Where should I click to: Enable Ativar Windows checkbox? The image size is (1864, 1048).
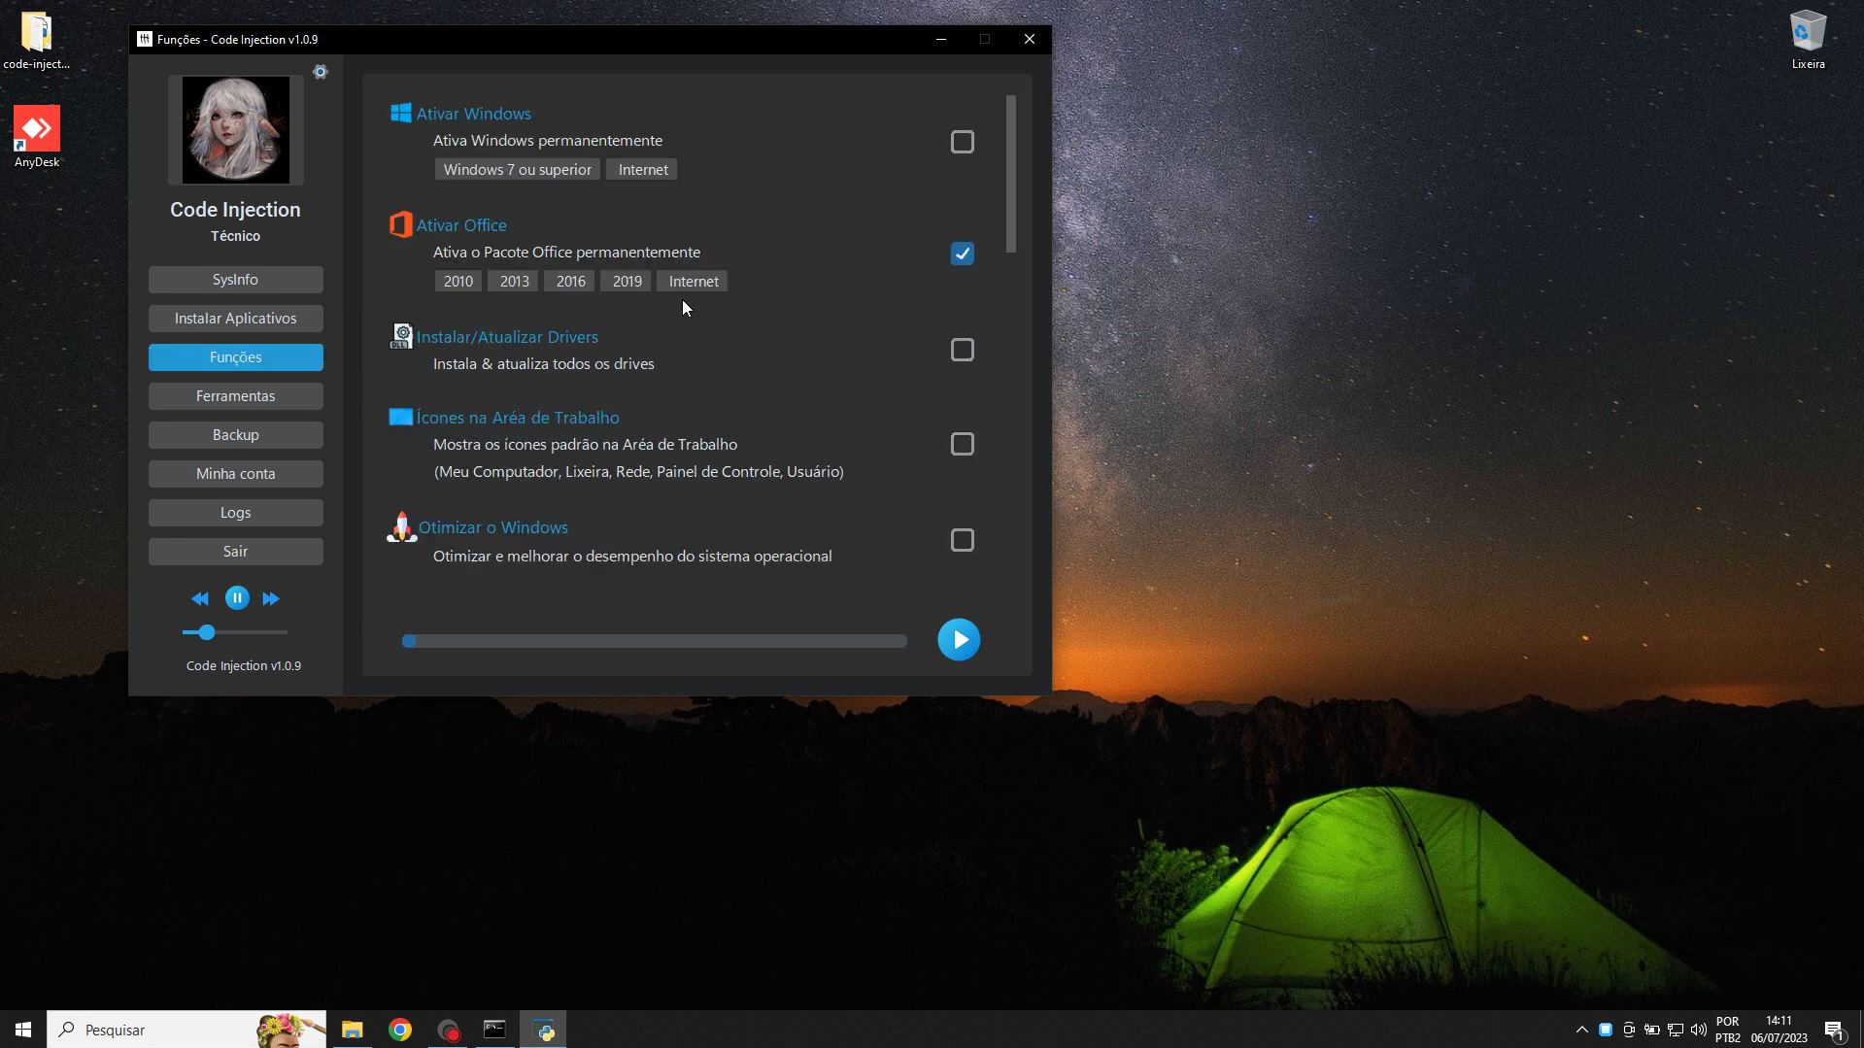962,142
